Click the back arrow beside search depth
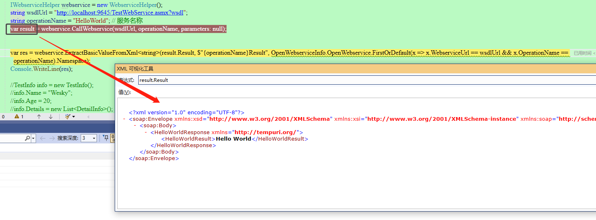The image size is (596, 220). pos(43,138)
